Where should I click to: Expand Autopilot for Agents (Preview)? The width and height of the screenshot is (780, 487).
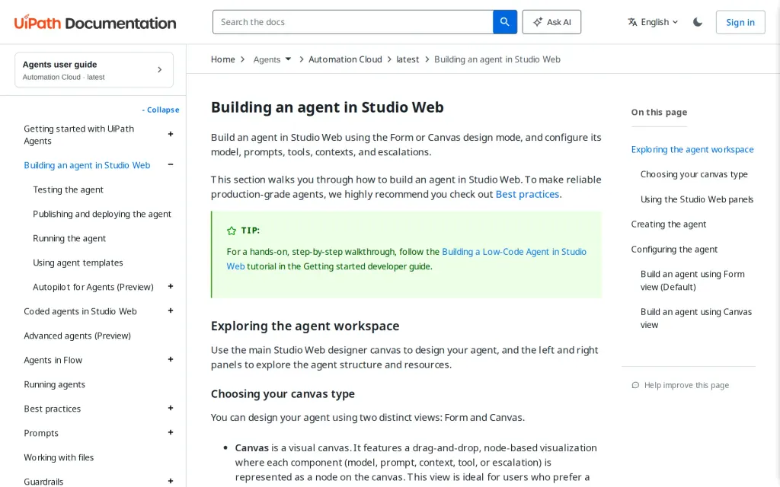(x=171, y=286)
